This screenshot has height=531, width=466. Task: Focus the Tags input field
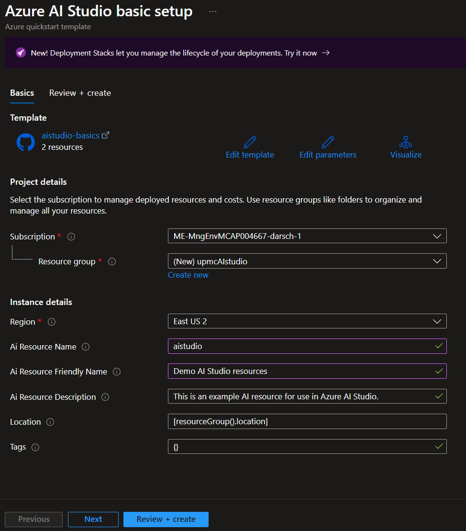[307, 447]
